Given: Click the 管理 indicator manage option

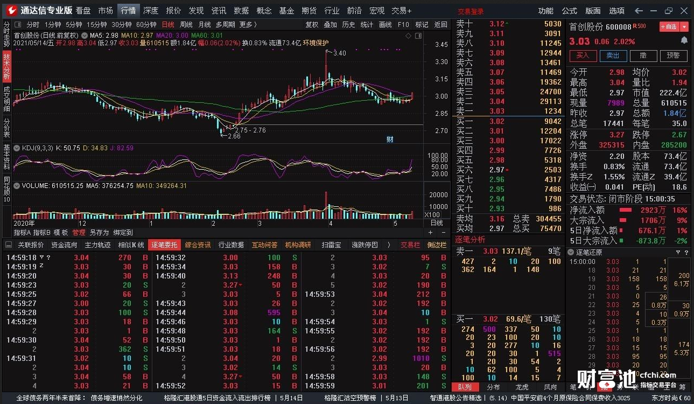Looking at the screenshot, I should pyautogui.click(x=79, y=233).
